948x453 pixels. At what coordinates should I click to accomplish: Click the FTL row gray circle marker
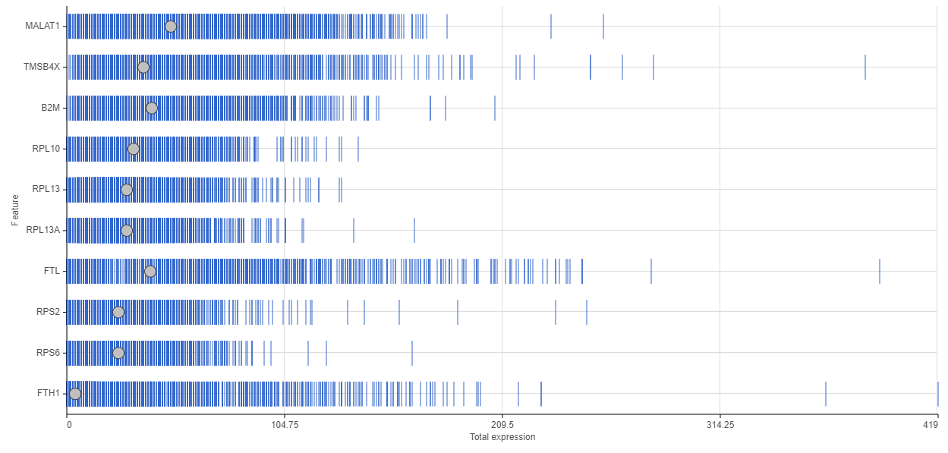pyautogui.click(x=150, y=272)
